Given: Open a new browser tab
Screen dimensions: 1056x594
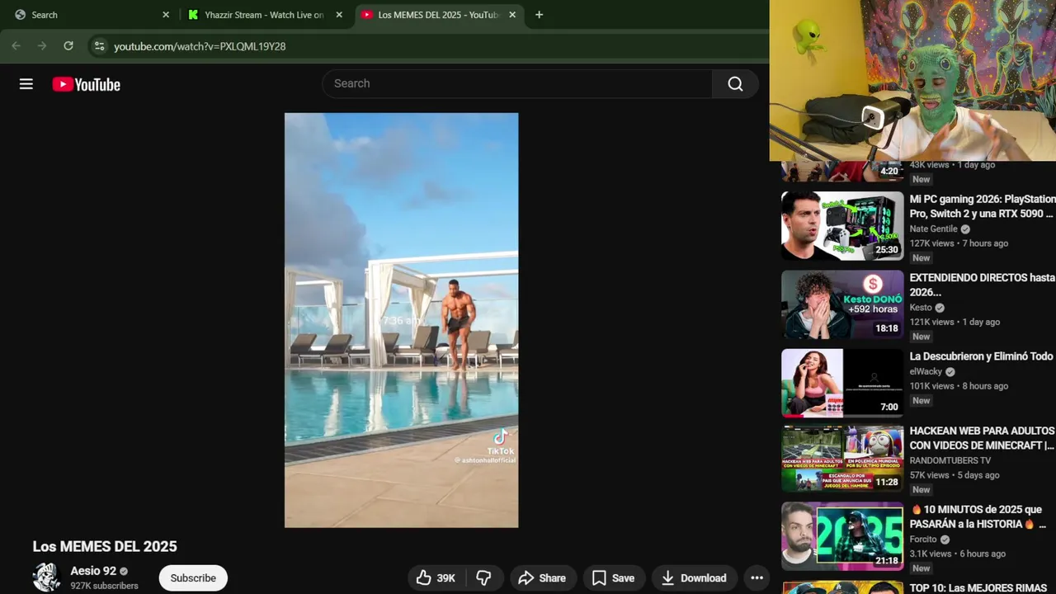Looking at the screenshot, I should (x=539, y=15).
